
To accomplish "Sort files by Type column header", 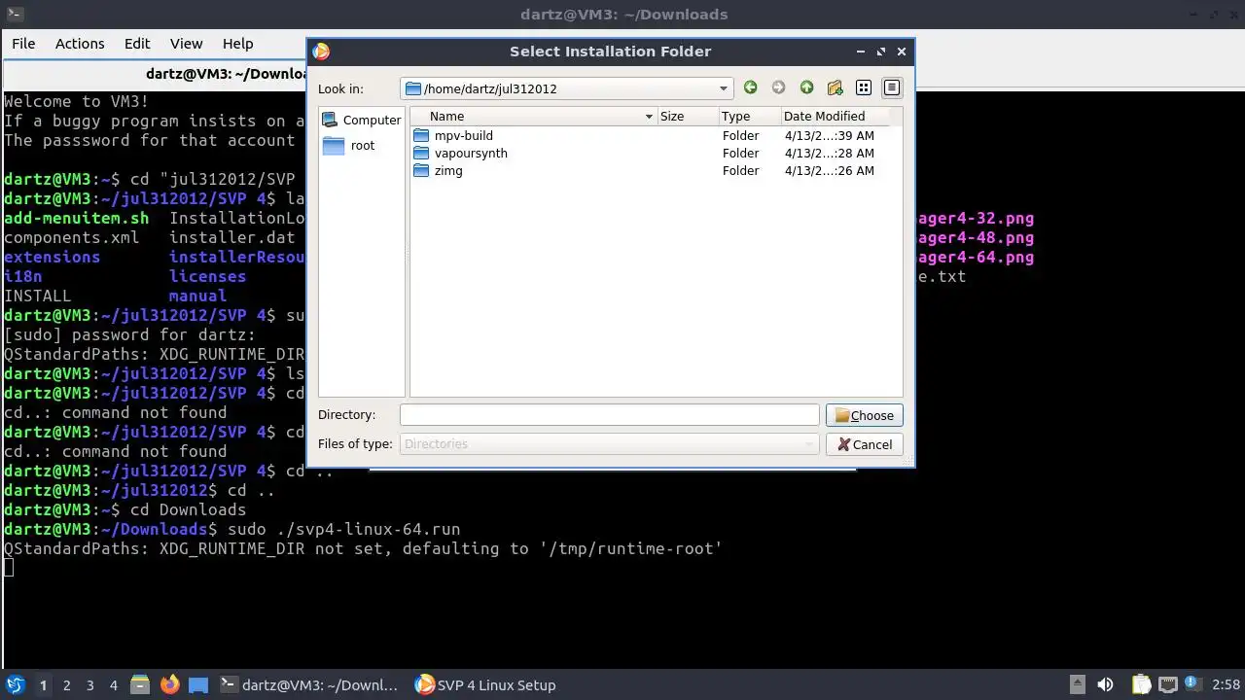I will coord(748,116).
